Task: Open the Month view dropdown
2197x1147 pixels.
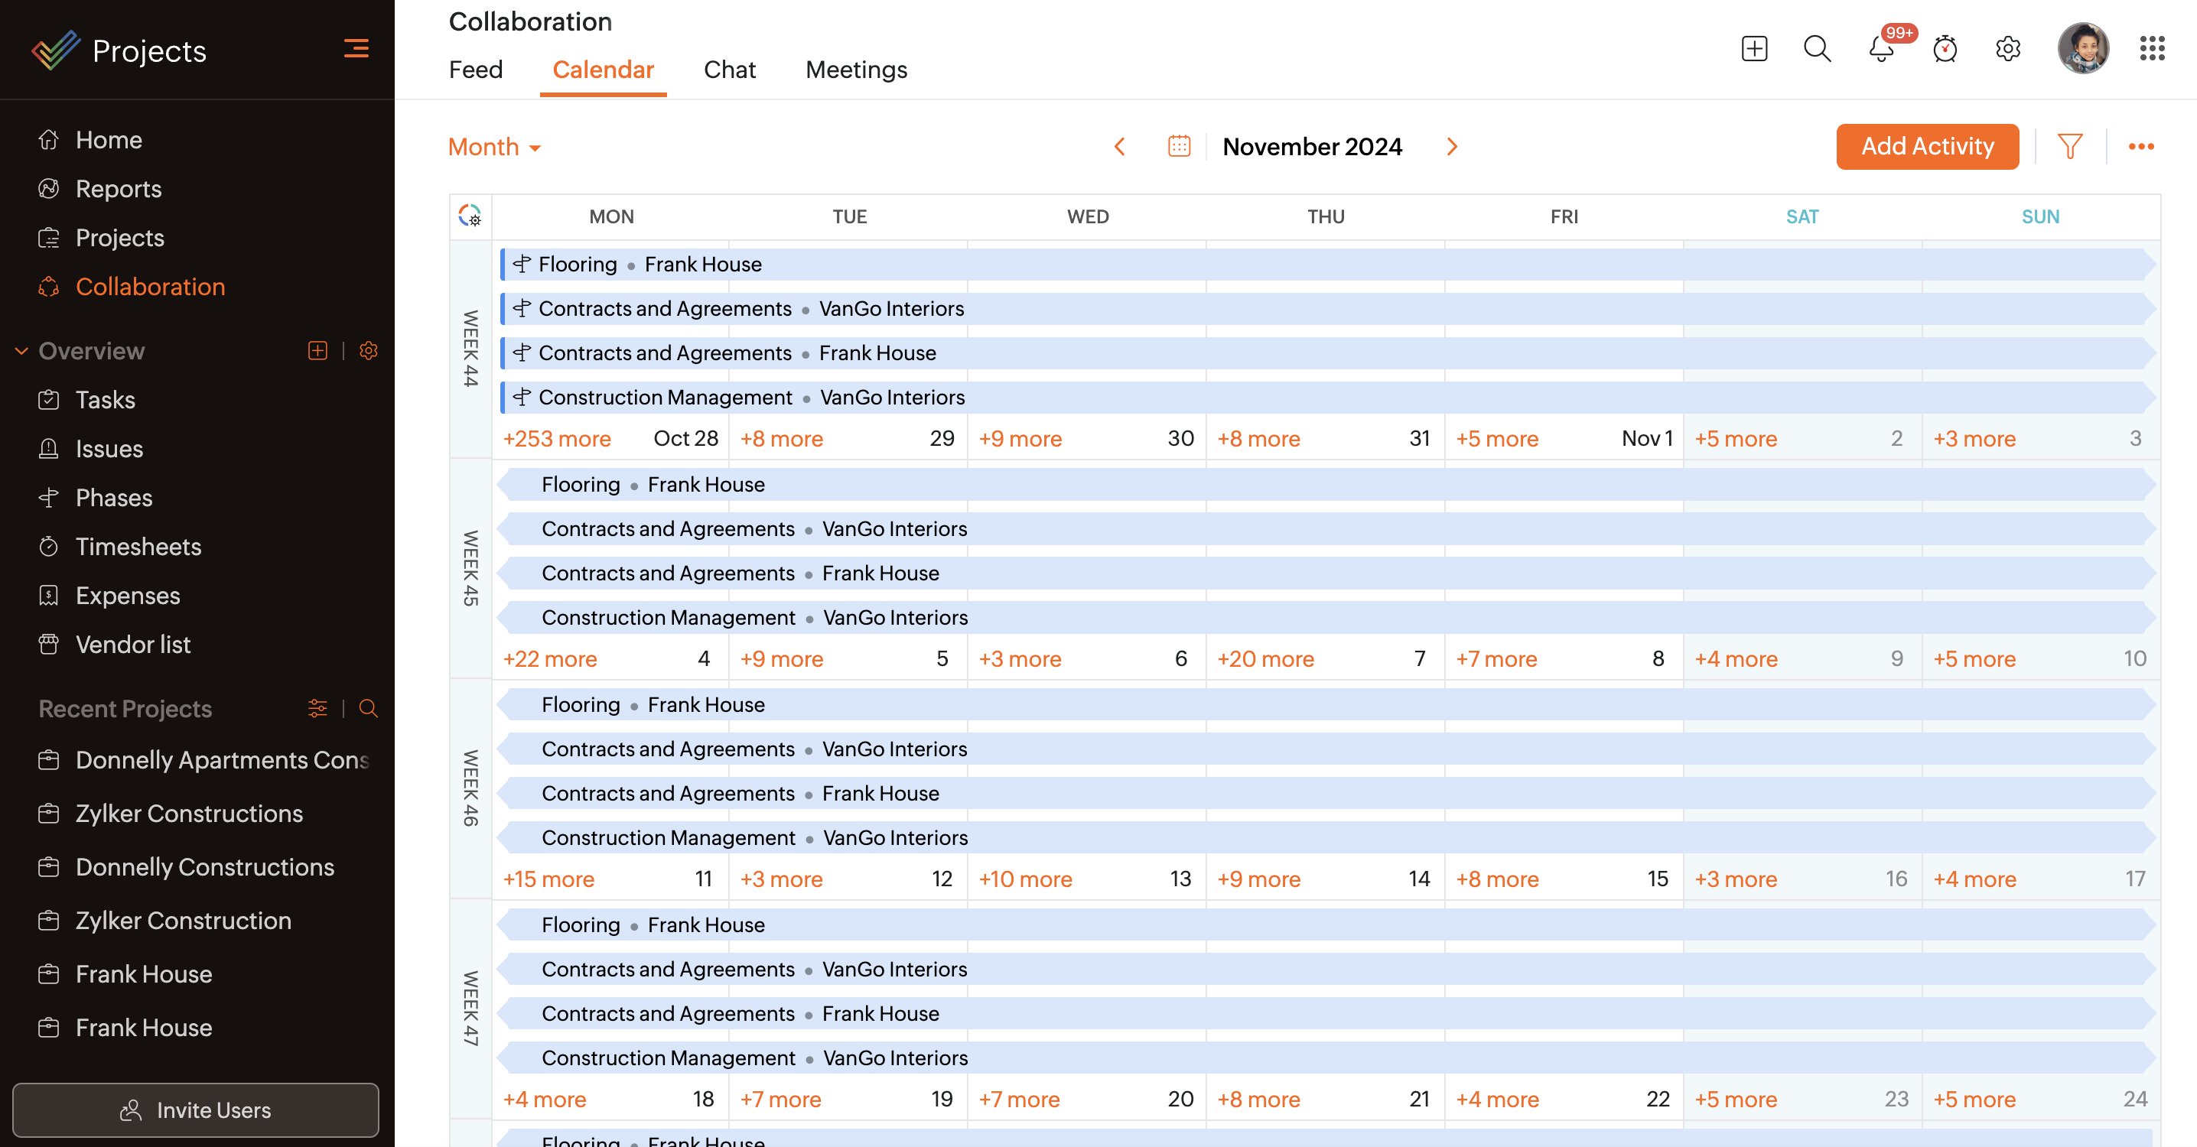Action: click(x=495, y=148)
